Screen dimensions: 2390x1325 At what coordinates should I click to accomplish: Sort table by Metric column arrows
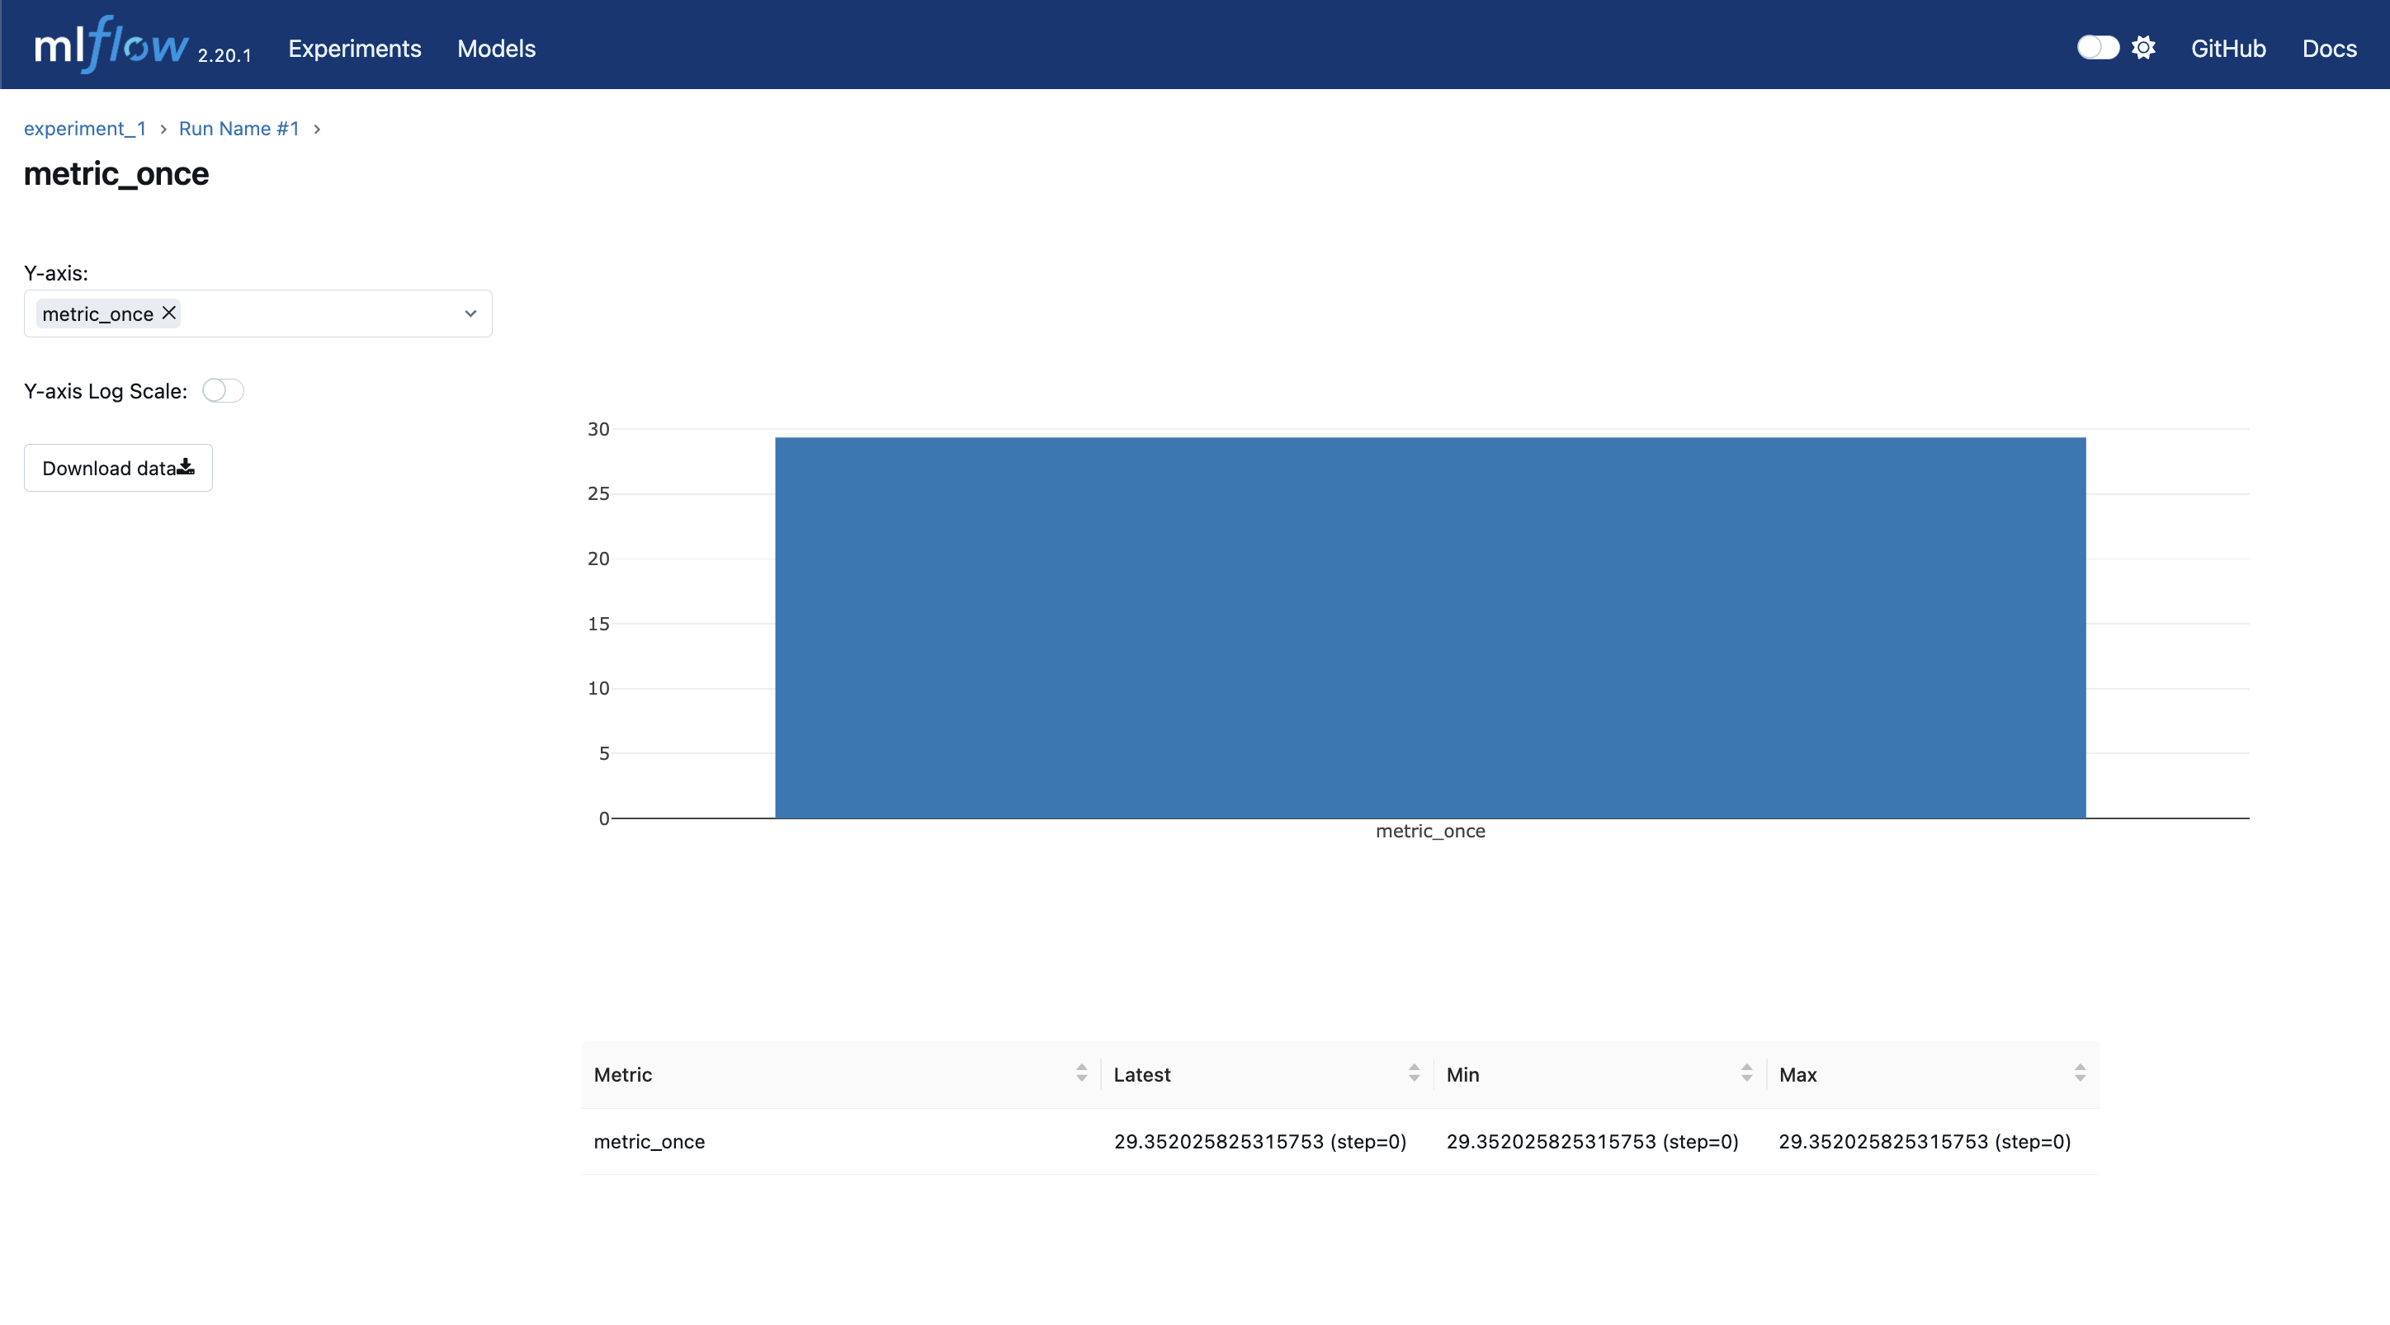pyautogui.click(x=1081, y=1073)
